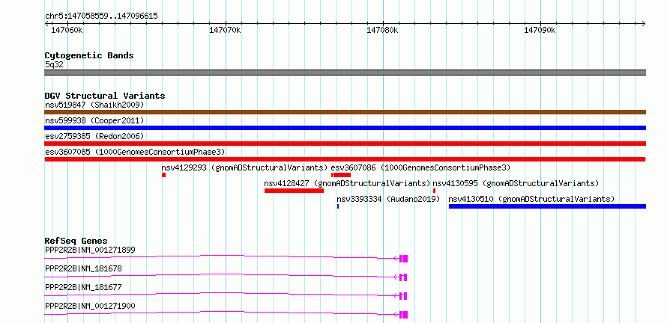Select the red esv3607086 variant bar
Viewport: 667px width, 323px height.
pyautogui.click(x=341, y=175)
